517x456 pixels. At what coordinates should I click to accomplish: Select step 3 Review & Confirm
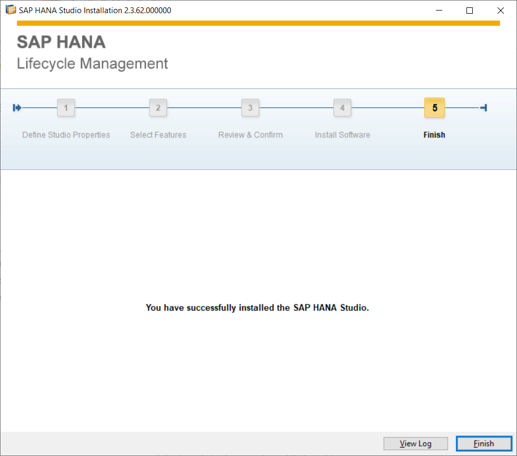pos(250,107)
